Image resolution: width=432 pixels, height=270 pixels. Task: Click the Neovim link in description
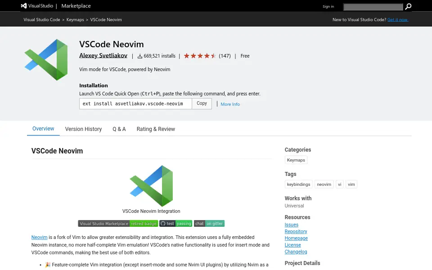pos(40,237)
